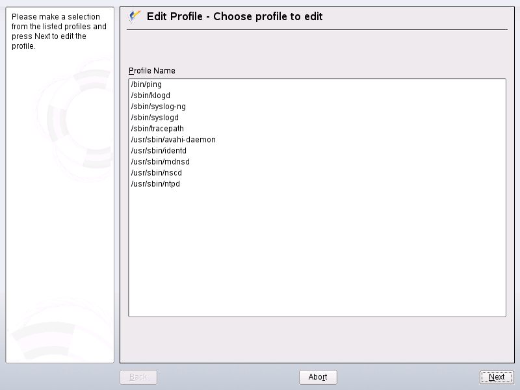Select the /bin/ping profile
The height and width of the screenshot is (390, 520).
(x=144, y=84)
